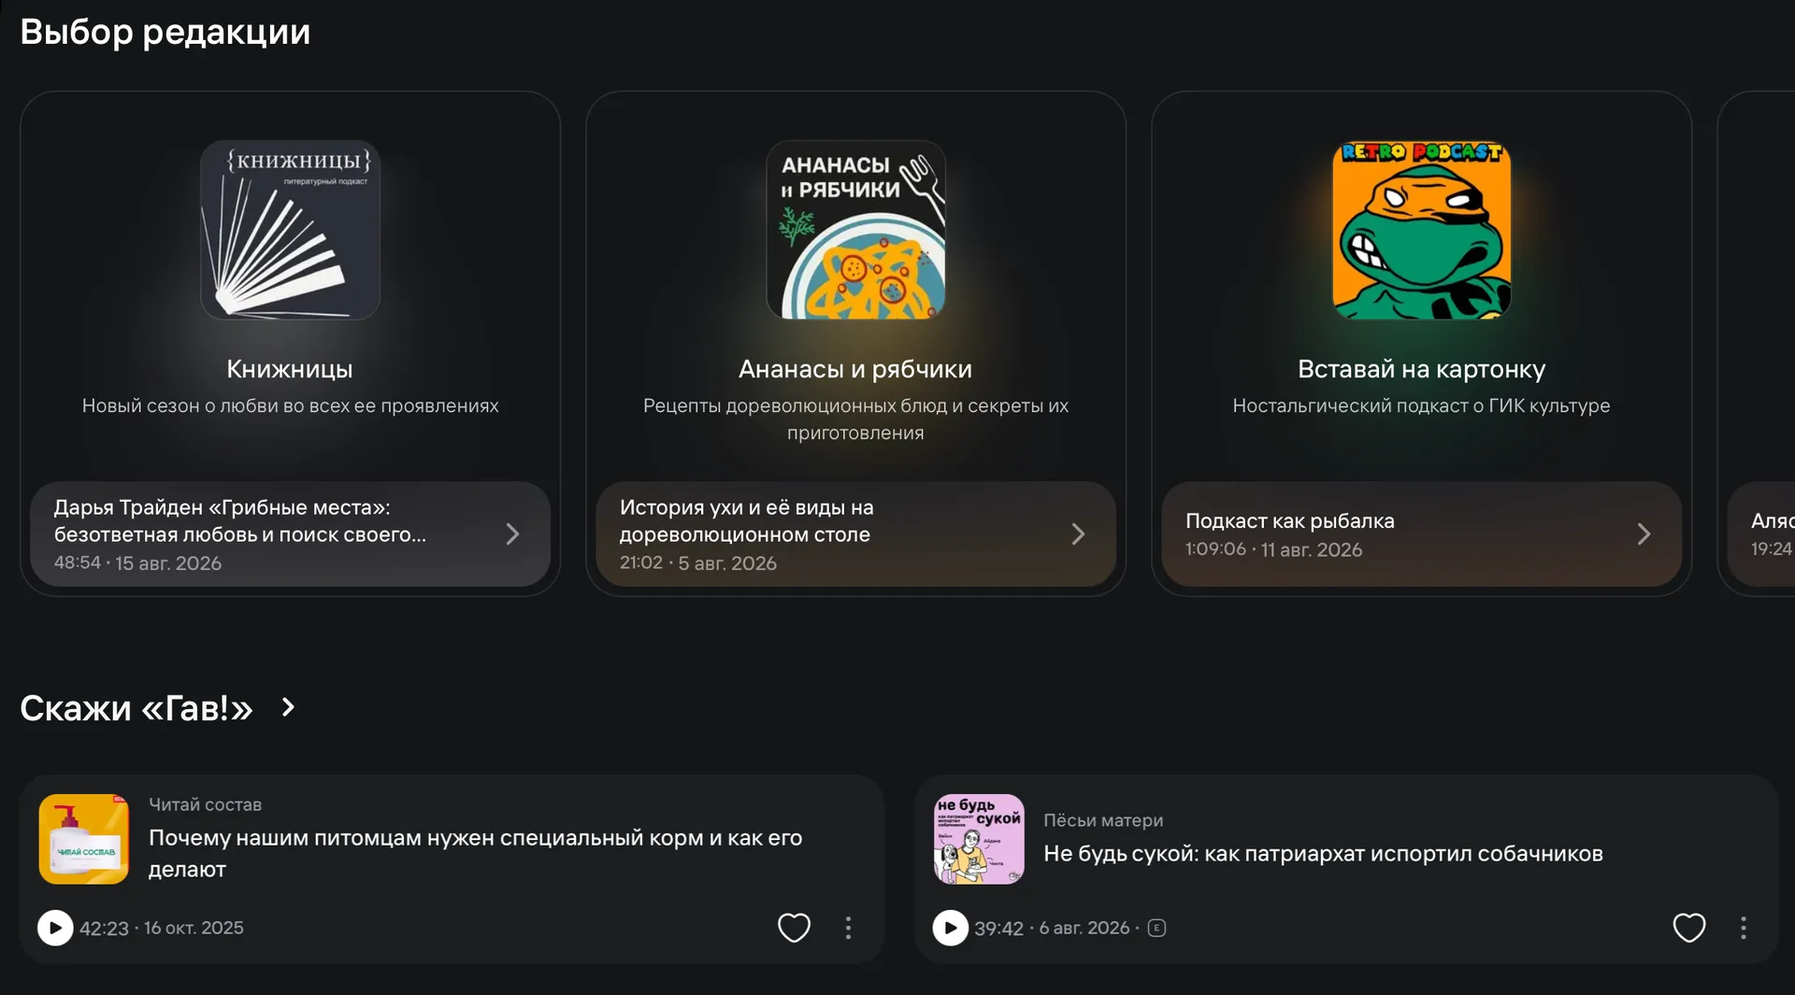Open more options for Не будь сукой episode

click(x=1743, y=928)
